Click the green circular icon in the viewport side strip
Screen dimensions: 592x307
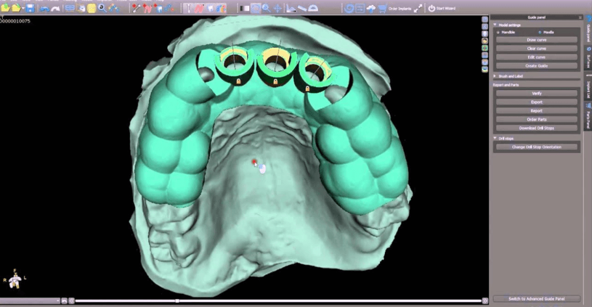[x=485, y=48]
